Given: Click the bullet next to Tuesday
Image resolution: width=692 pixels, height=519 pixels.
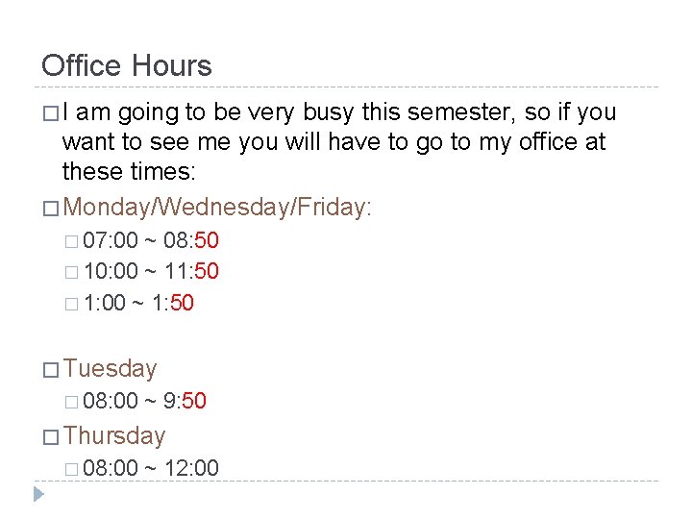Looking at the screenshot, I should click(49, 369).
